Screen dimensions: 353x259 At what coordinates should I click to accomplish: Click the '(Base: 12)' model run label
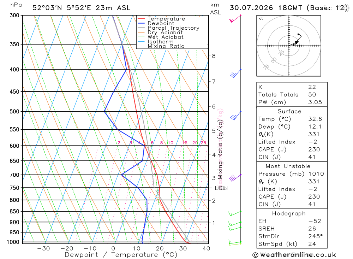tap(327, 8)
